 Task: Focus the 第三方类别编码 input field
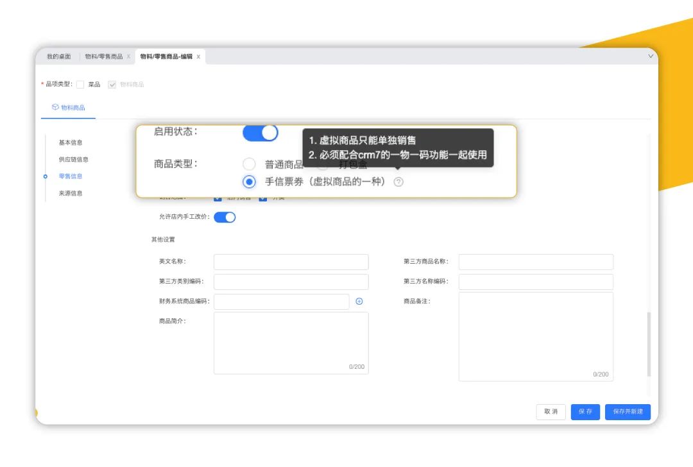coord(291,282)
